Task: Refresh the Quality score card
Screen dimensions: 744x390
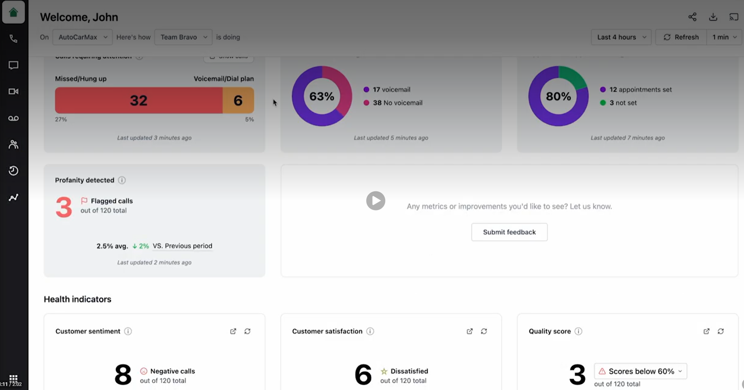Action: [x=721, y=331]
